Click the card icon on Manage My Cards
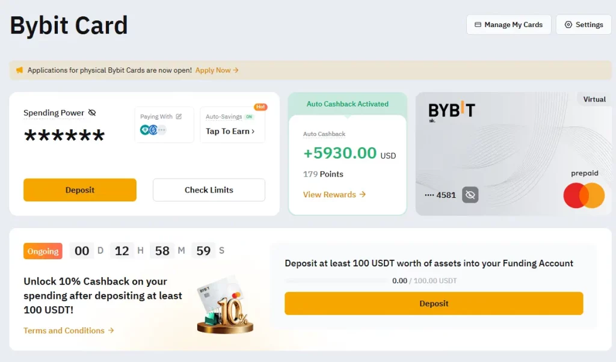 pyautogui.click(x=476, y=25)
